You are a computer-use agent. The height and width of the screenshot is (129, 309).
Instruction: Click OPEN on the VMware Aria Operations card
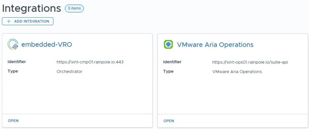pos(169,121)
